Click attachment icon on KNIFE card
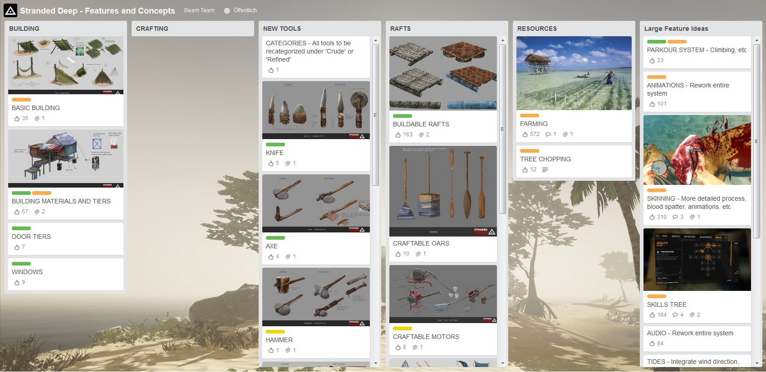The height and width of the screenshot is (372, 766). 288,164
